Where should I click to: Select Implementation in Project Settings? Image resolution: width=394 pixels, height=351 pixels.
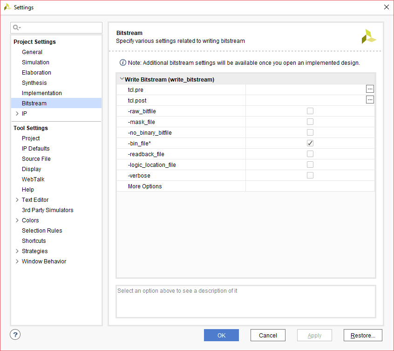click(42, 93)
